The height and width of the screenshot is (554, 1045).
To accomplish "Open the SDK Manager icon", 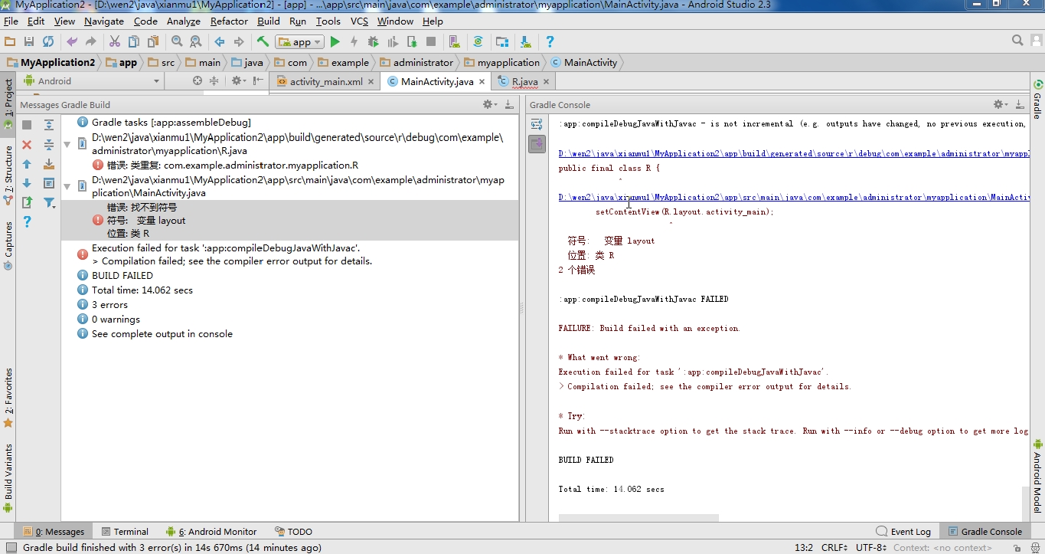I will click(525, 41).
